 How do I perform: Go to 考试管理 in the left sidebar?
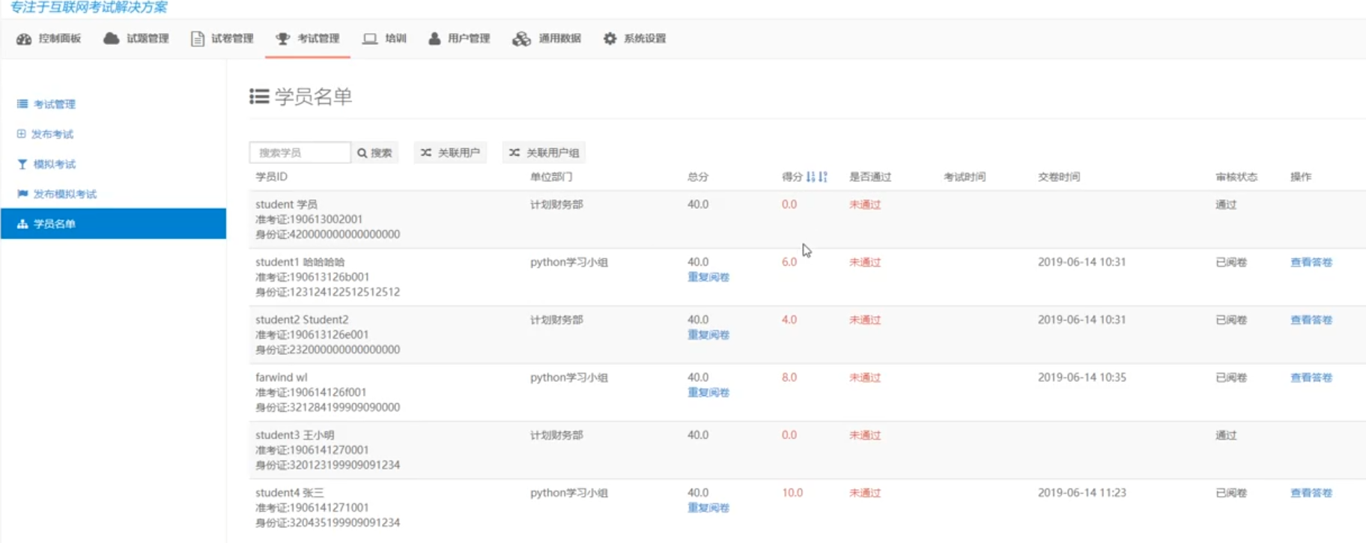coord(55,104)
